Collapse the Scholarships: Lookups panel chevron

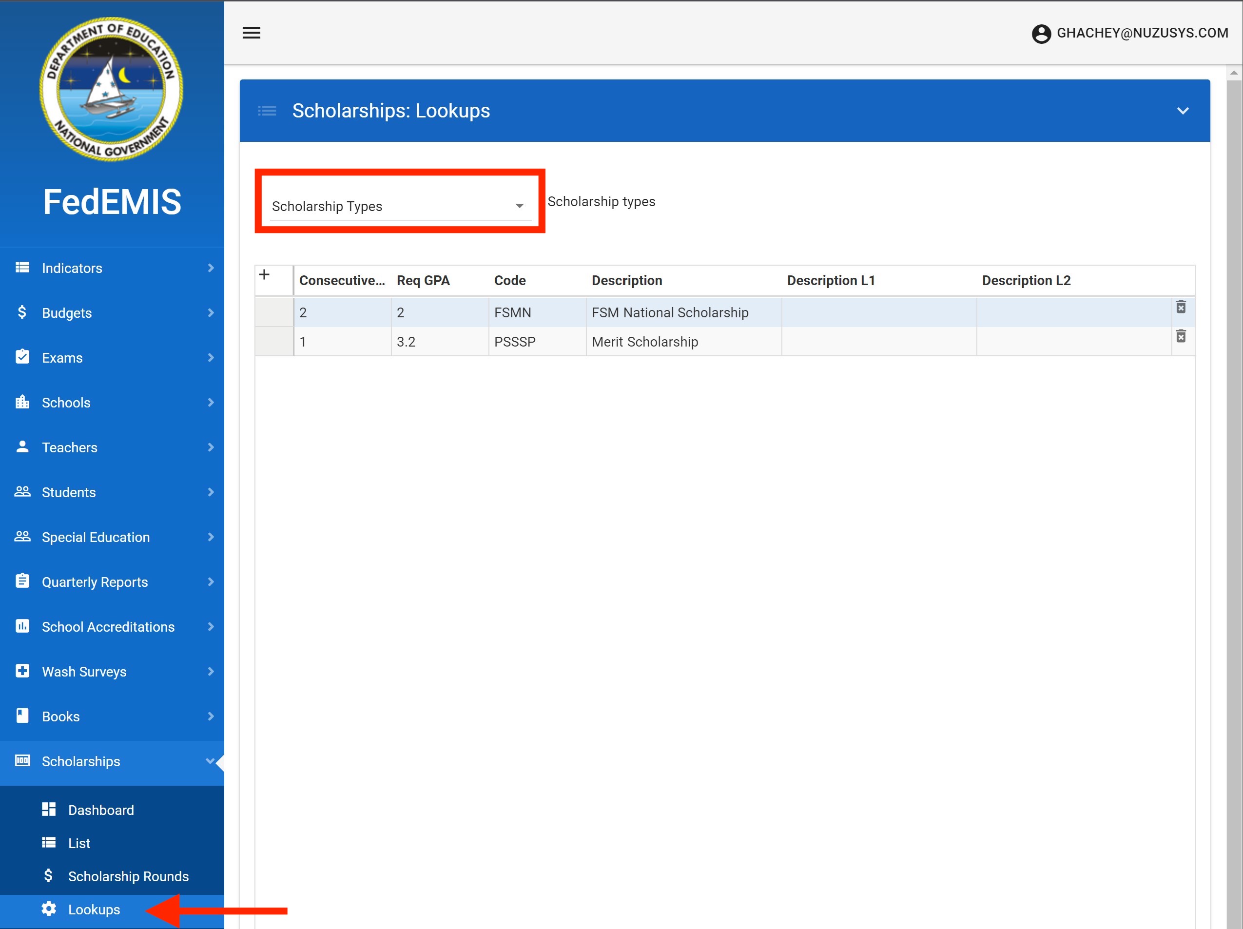point(1182,111)
